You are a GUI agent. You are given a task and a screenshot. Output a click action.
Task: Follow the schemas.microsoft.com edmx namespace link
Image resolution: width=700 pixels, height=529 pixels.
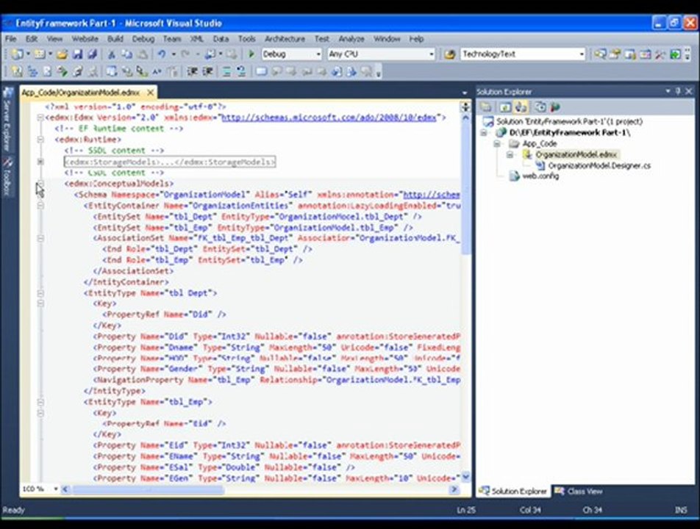(x=329, y=118)
